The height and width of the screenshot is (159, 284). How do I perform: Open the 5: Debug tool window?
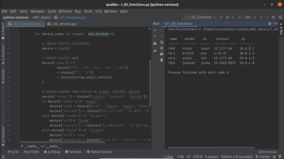(52, 152)
